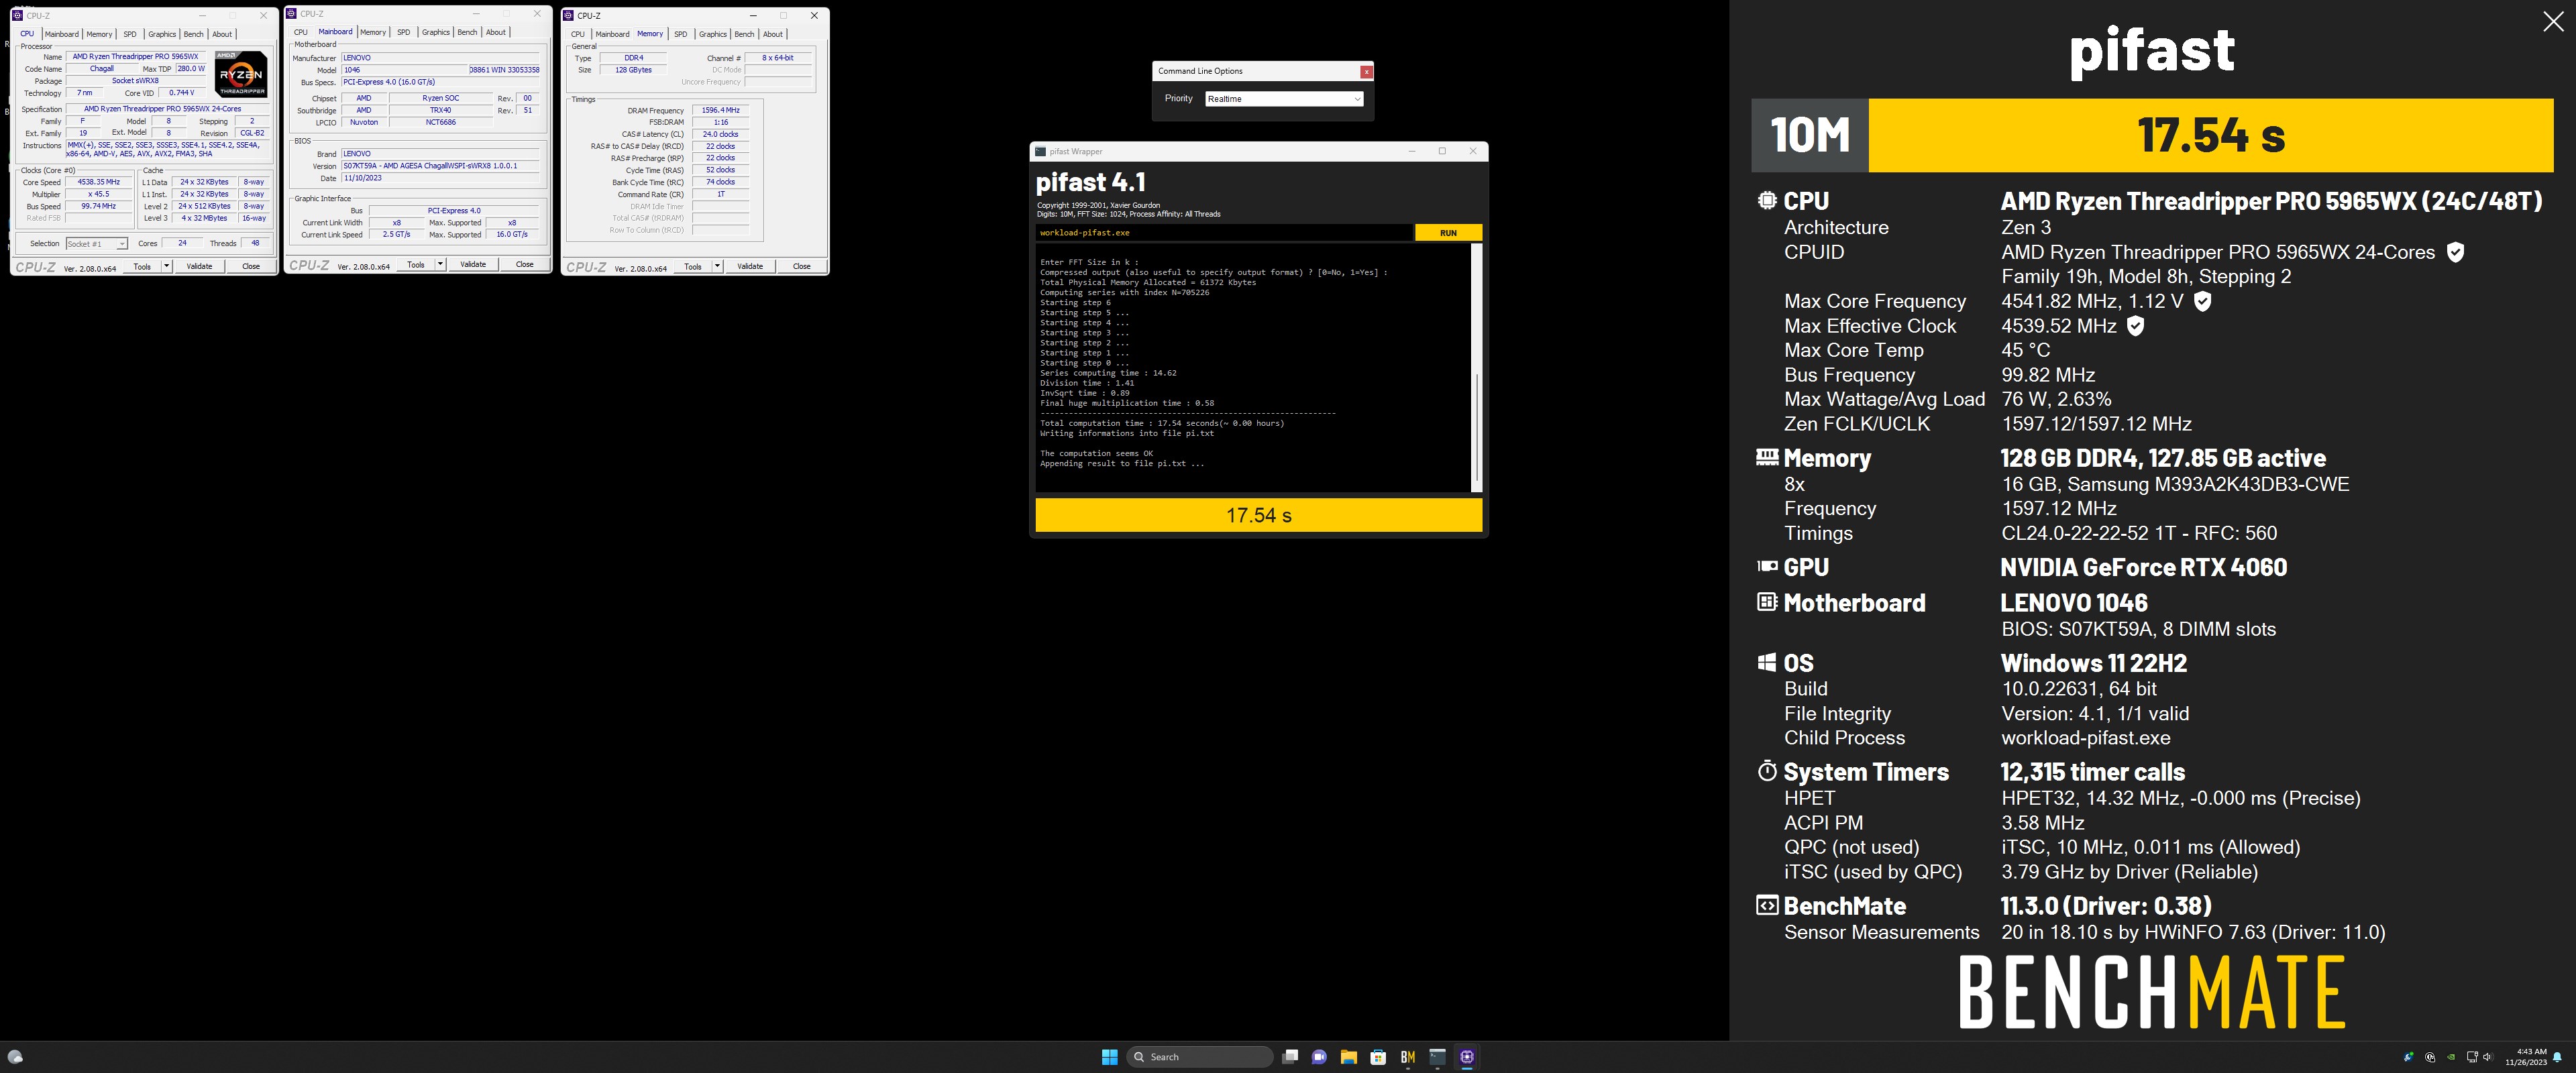This screenshot has height=1073, width=2576.
Task: Switch to terminal window in taskbar
Action: pos(1437,1057)
